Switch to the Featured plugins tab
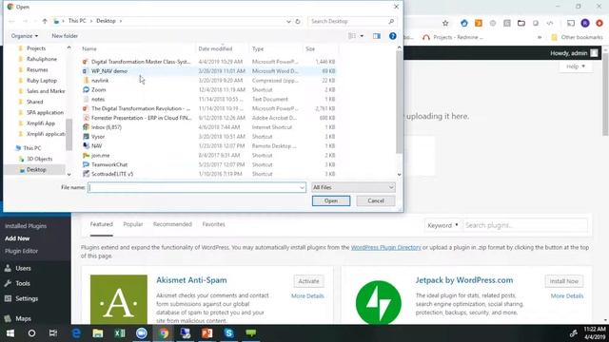Viewport: 609px width, 342px height. (102, 224)
